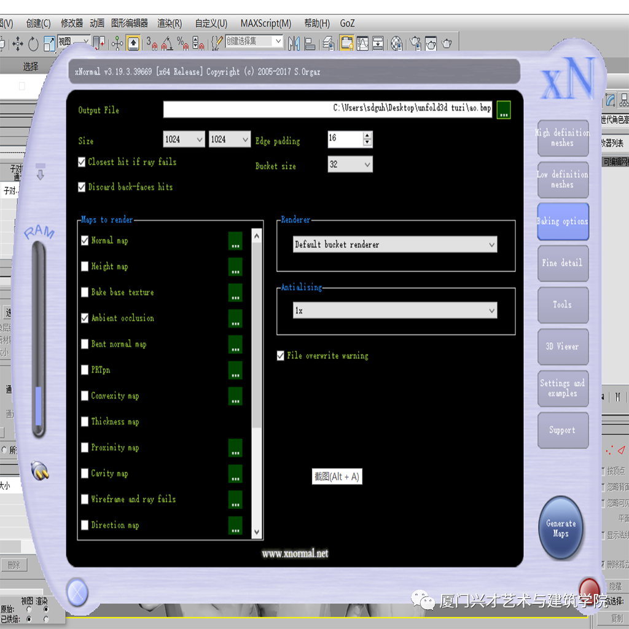629x629 pixels.
Task: Open Render Setup teapot icon
Action: [416, 44]
